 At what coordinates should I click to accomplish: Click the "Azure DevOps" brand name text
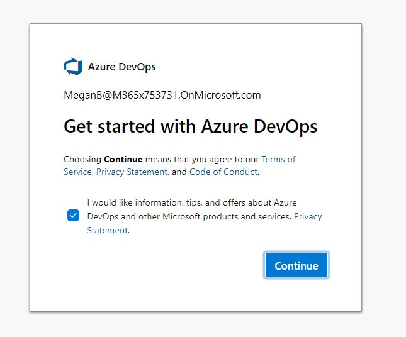click(x=121, y=67)
